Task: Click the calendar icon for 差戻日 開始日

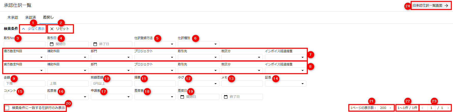Action: [182, 97]
